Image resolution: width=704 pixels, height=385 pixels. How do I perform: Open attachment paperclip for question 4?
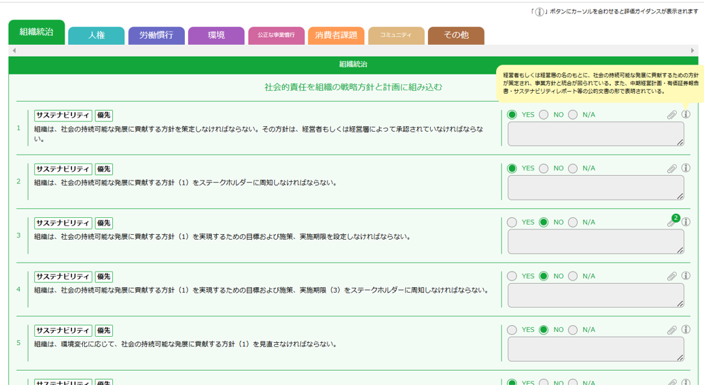tap(671, 276)
